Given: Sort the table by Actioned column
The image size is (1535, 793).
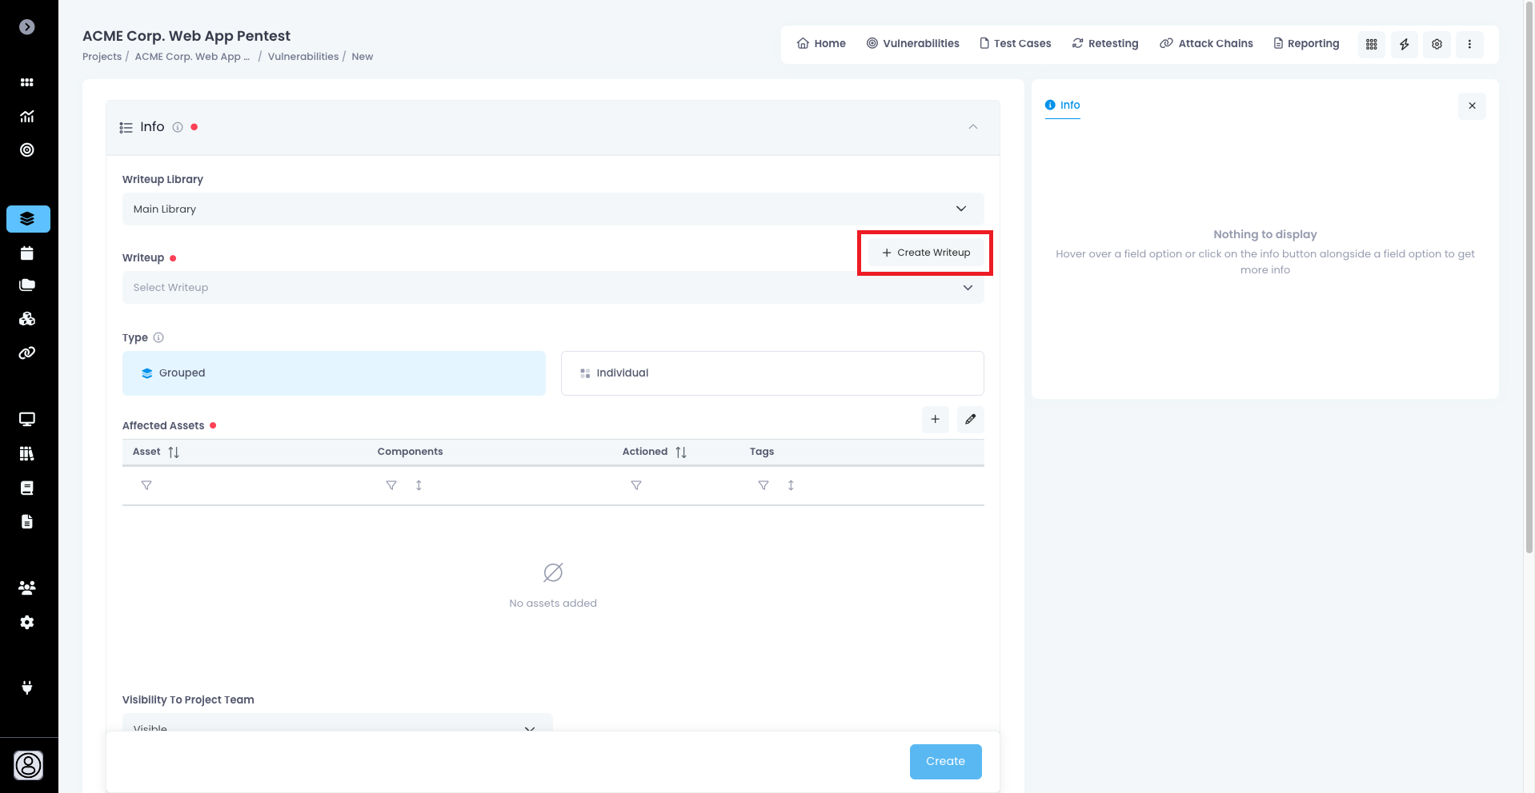Looking at the screenshot, I should click(680, 452).
